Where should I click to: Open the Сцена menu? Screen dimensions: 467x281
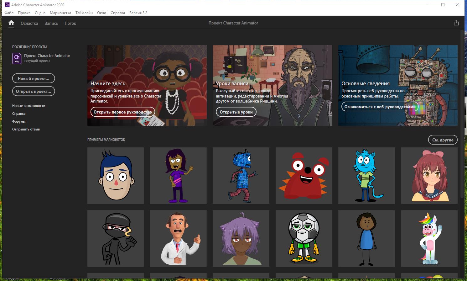(x=40, y=13)
